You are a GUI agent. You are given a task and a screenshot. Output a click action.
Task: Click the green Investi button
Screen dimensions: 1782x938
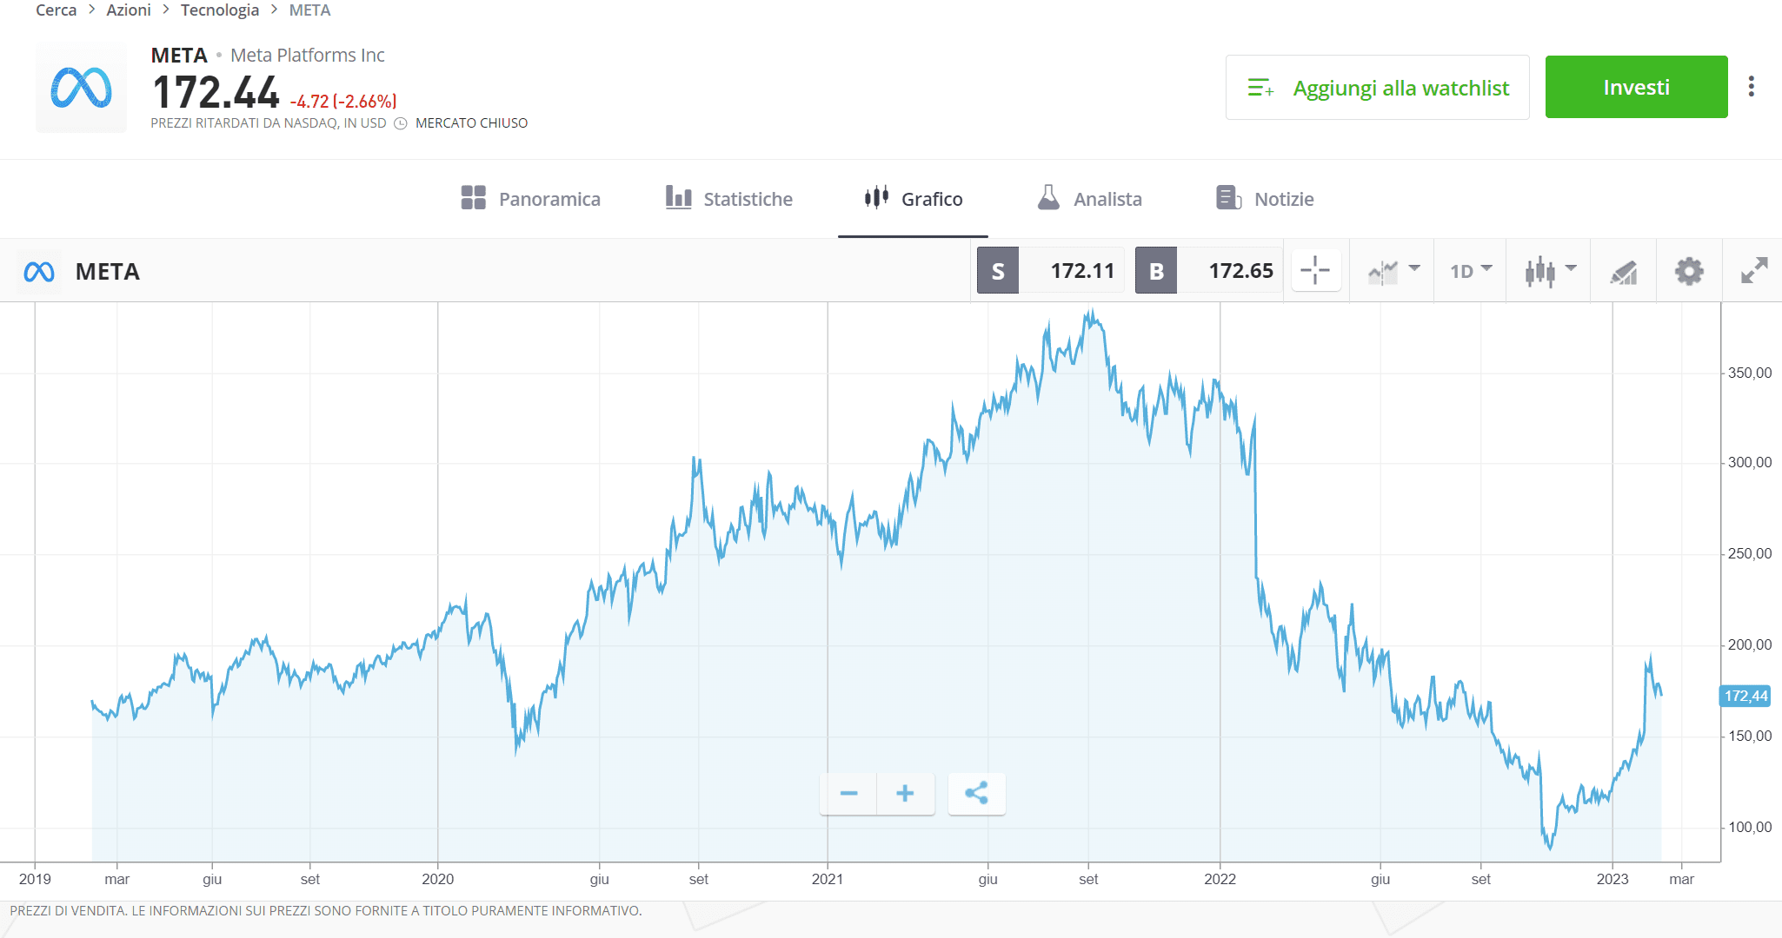pyautogui.click(x=1636, y=87)
